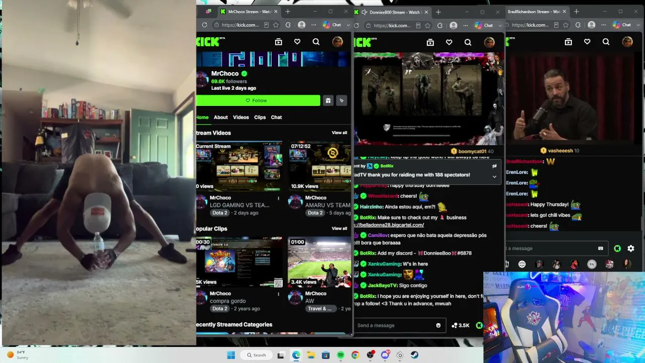Open options for LGD GAMING VS TEAM video

pyautogui.click(x=278, y=198)
